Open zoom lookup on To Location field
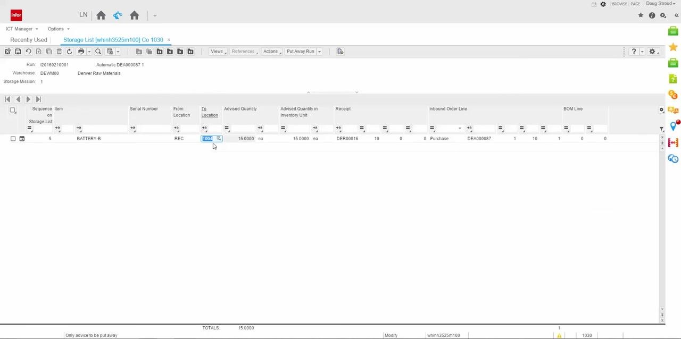The height and width of the screenshot is (339, 681). coord(218,139)
